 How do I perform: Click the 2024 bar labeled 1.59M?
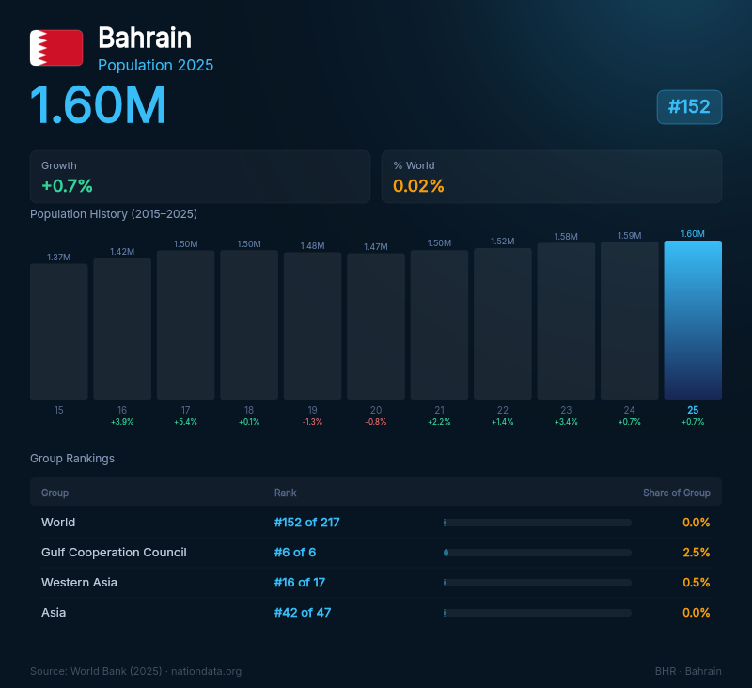630,321
